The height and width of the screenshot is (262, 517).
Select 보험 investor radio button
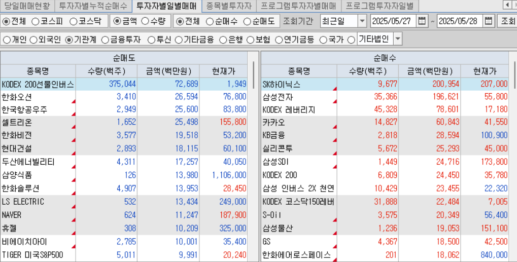coord(251,40)
